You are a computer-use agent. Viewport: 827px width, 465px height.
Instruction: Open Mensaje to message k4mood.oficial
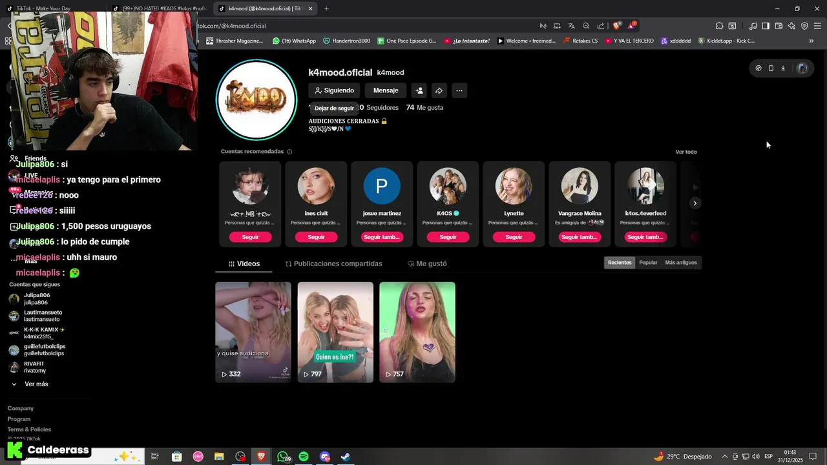coord(386,90)
